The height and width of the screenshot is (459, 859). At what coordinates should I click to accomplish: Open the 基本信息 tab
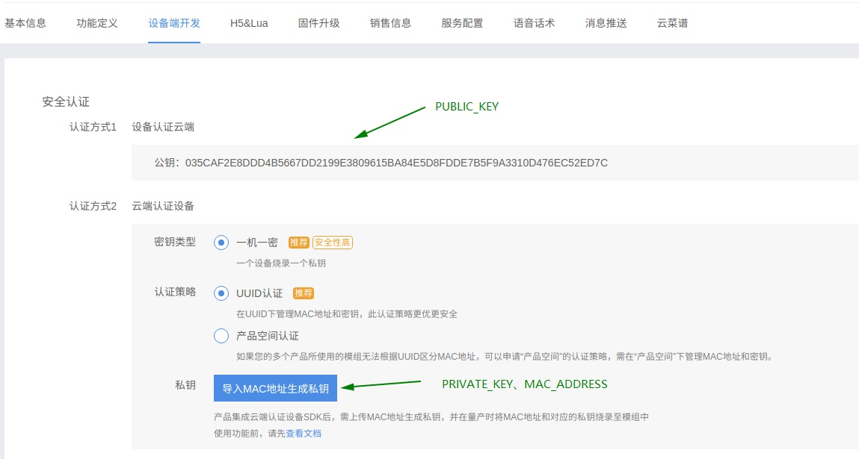25,23
